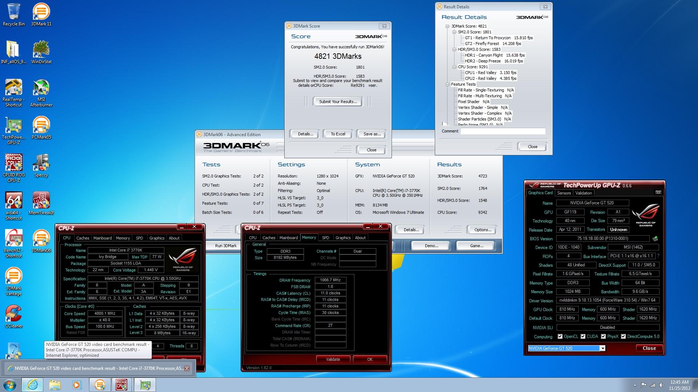This screenshot has height=392, width=698.
Task: Open the Options button in 3DMark06
Action: pyautogui.click(x=482, y=230)
